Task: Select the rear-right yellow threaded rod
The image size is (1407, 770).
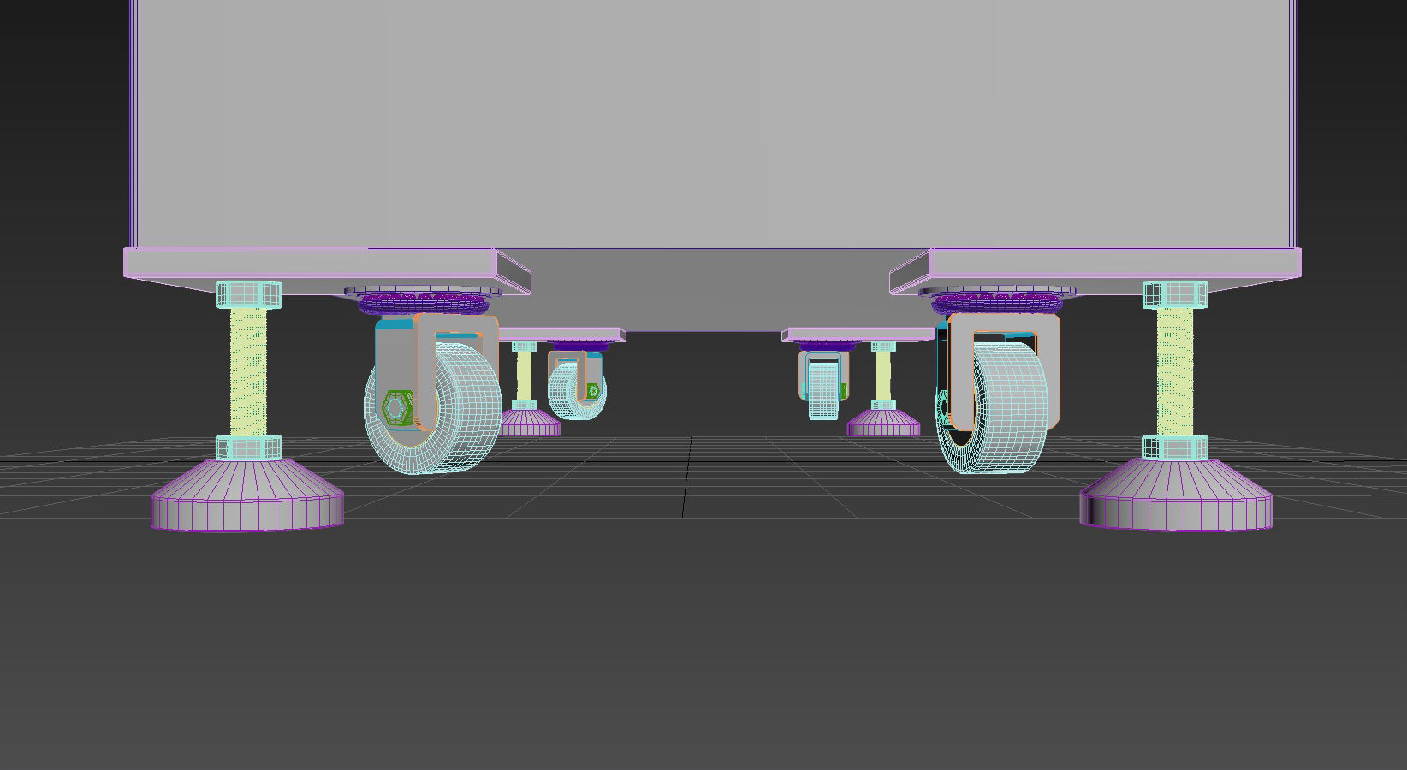Action: (x=883, y=376)
